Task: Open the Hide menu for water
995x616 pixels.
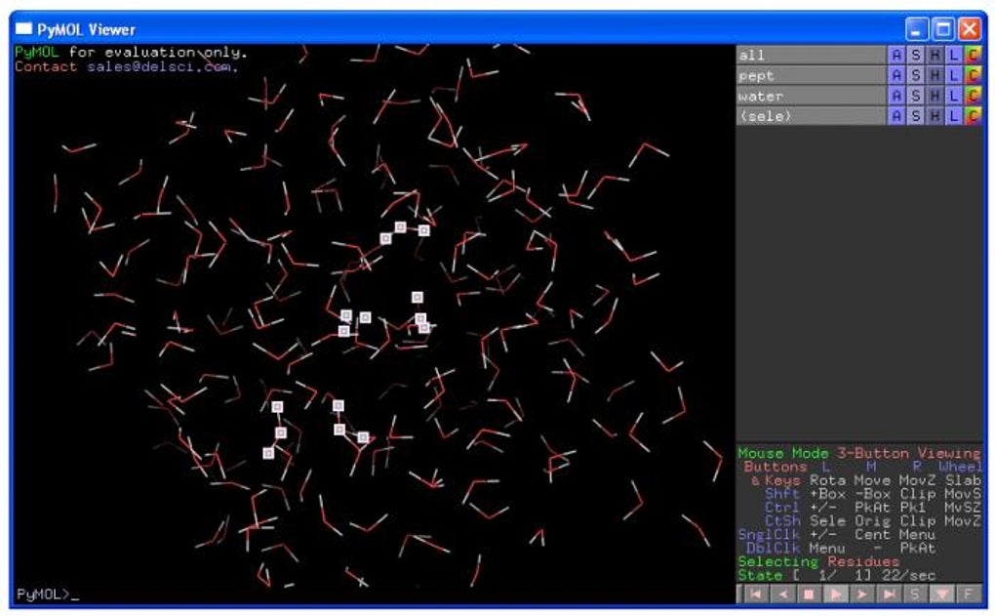Action: coord(935,96)
